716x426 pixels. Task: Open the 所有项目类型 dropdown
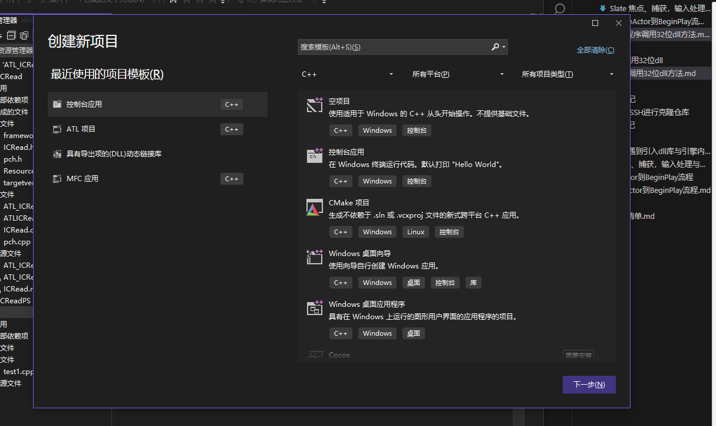click(x=568, y=74)
